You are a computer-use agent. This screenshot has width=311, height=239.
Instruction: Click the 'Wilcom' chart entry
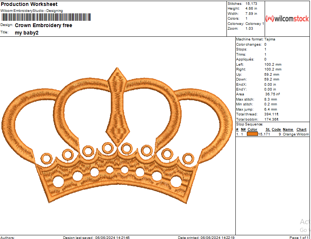pos(303,134)
